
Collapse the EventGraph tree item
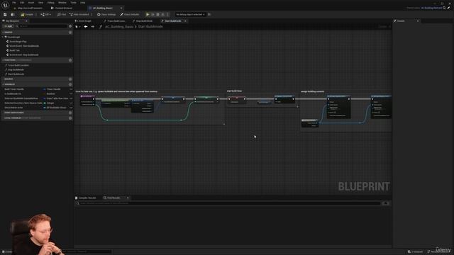tap(3, 37)
